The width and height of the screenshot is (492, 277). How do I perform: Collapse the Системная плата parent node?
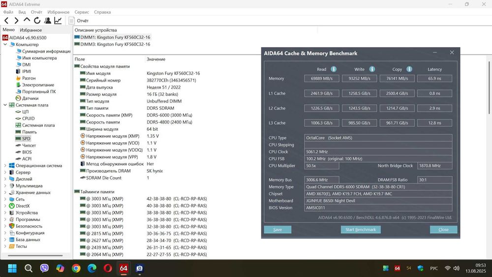tap(5, 105)
